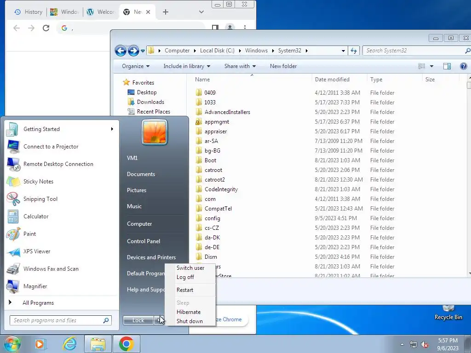471x353 pixels.
Task: Click the user account picture
Action: tap(155, 132)
